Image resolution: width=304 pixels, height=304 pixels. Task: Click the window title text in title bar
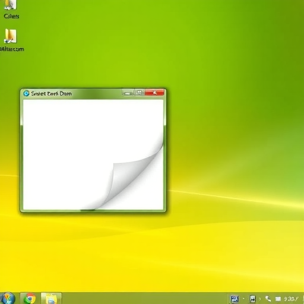(x=51, y=94)
